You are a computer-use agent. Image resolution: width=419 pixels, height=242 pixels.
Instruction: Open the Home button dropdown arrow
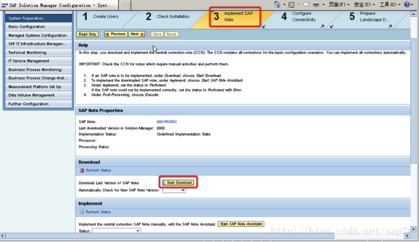(284, 4)
